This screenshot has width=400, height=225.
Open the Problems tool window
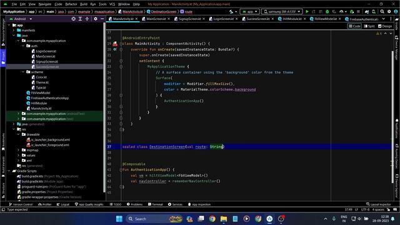point(135,204)
